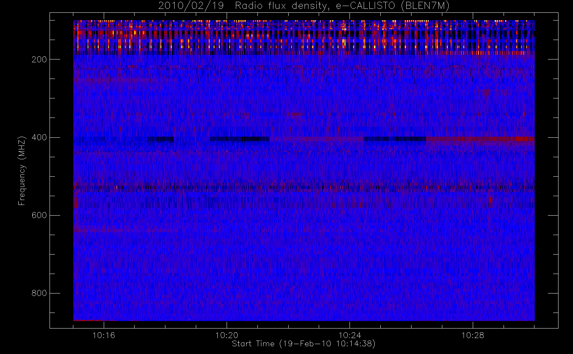Click the 'Frequency (MHZ)' axis label
The image size is (573, 354).
point(22,171)
